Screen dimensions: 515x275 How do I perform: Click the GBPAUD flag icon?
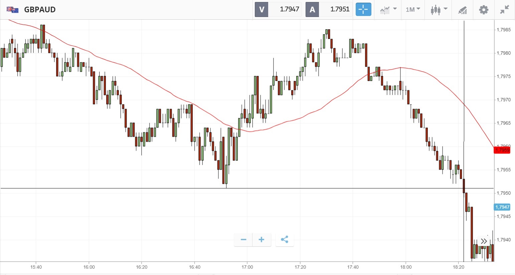click(x=12, y=10)
